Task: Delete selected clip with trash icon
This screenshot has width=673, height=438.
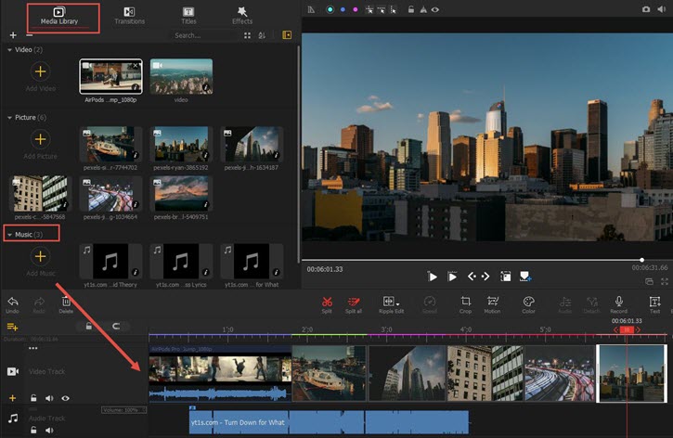Action: pyautogui.click(x=66, y=303)
